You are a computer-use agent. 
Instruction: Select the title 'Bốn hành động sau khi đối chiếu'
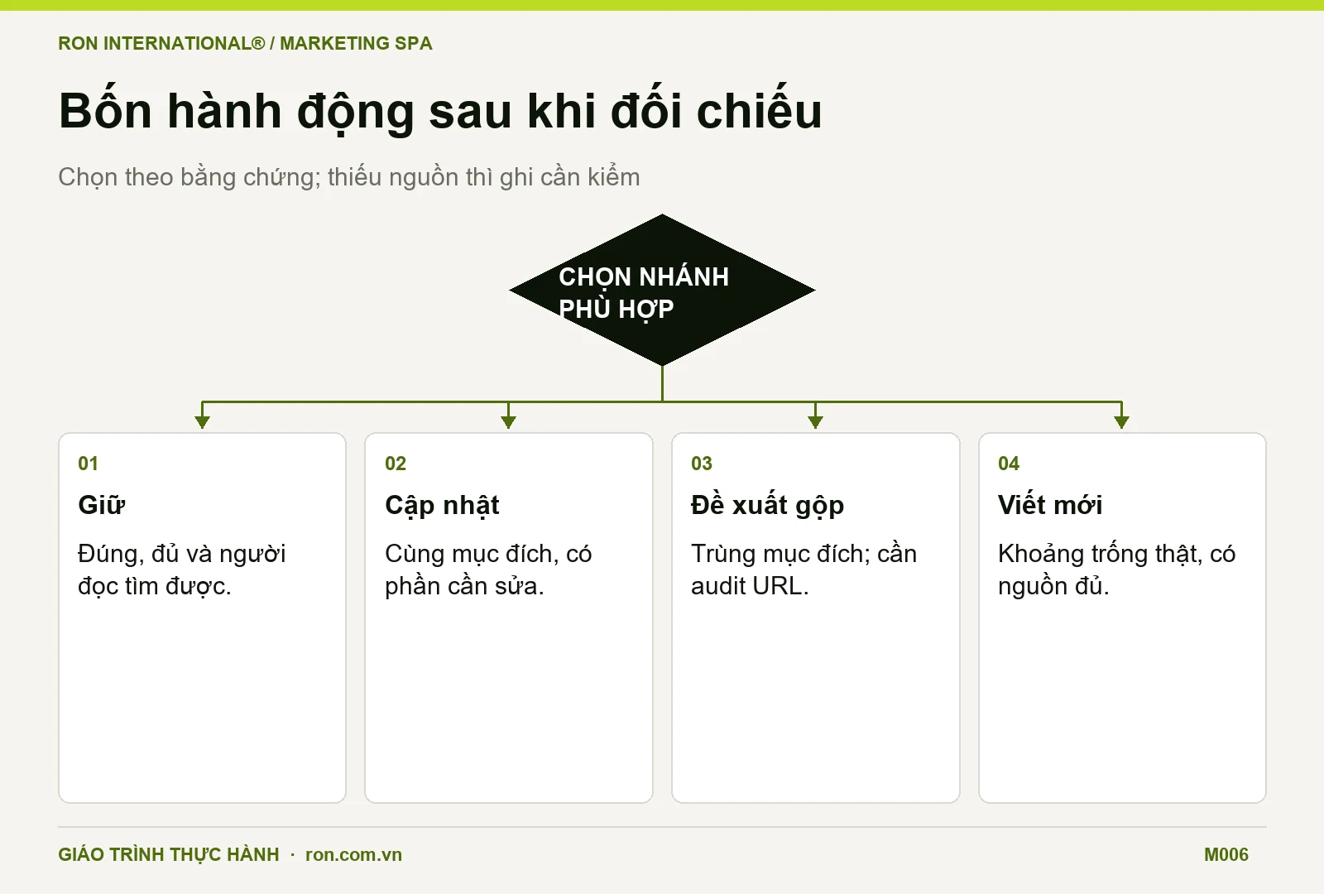[440, 111]
